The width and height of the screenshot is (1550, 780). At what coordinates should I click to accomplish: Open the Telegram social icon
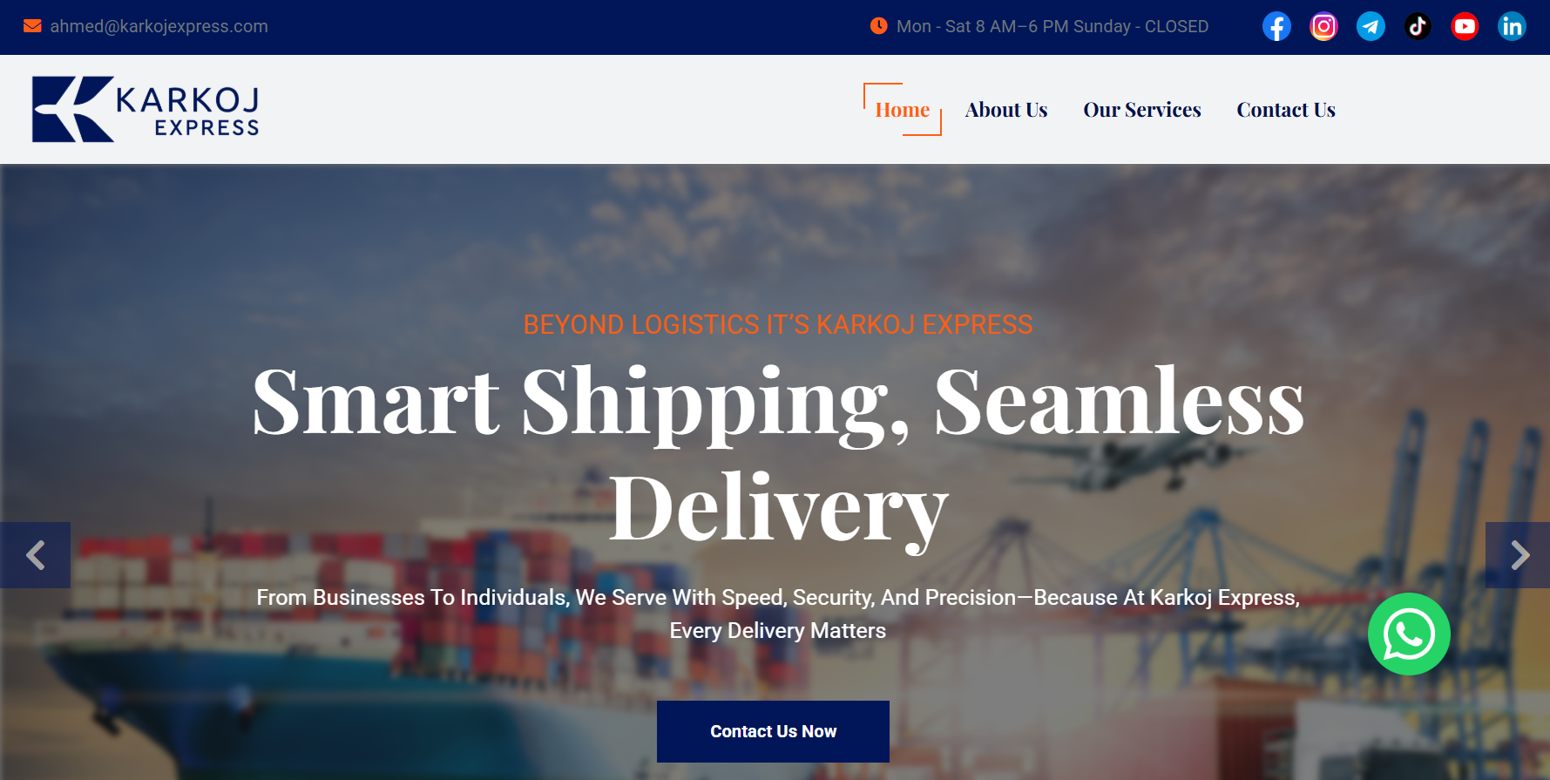1371,26
